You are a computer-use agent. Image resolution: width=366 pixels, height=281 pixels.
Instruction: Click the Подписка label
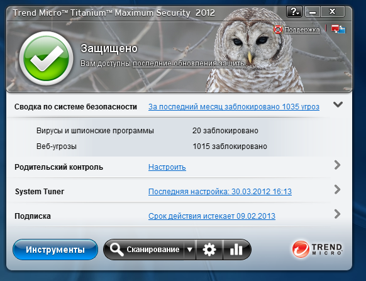pyautogui.click(x=33, y=216)
